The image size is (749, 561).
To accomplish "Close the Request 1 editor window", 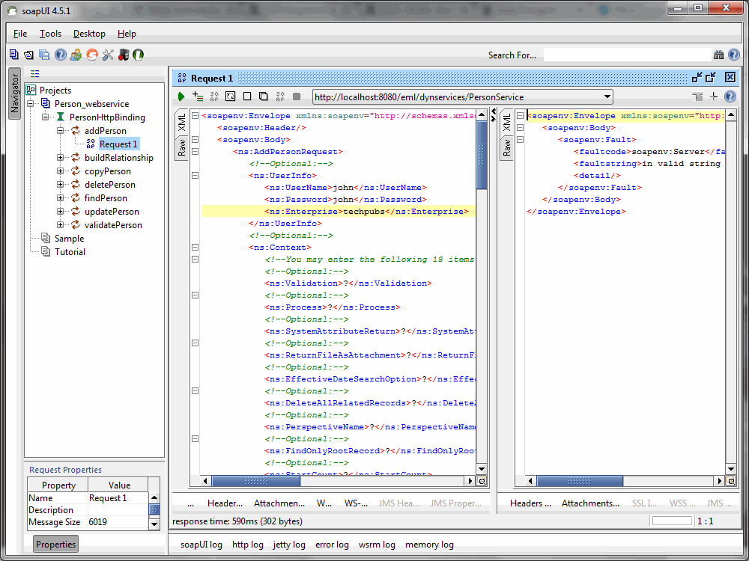I will click(730, 77).
